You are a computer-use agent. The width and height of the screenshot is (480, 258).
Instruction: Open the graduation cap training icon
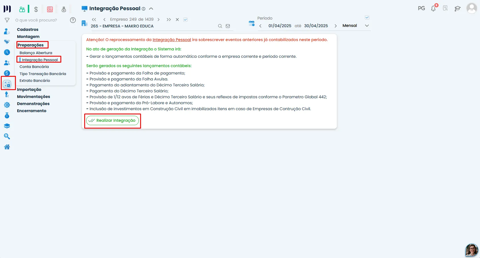457,8
